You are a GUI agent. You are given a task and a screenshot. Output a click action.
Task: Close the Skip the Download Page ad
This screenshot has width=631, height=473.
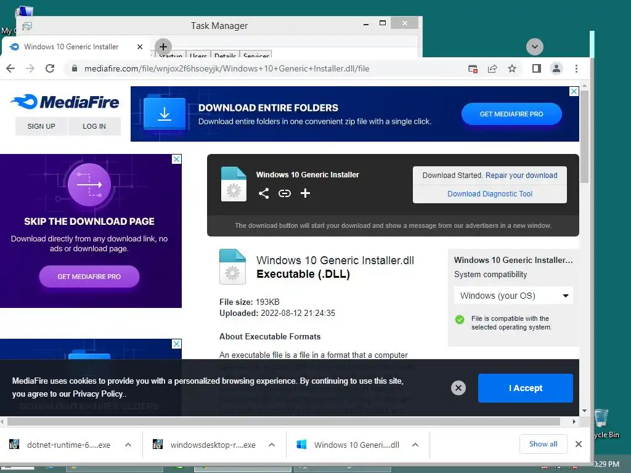pyautogui.click(x=176, y=160)
